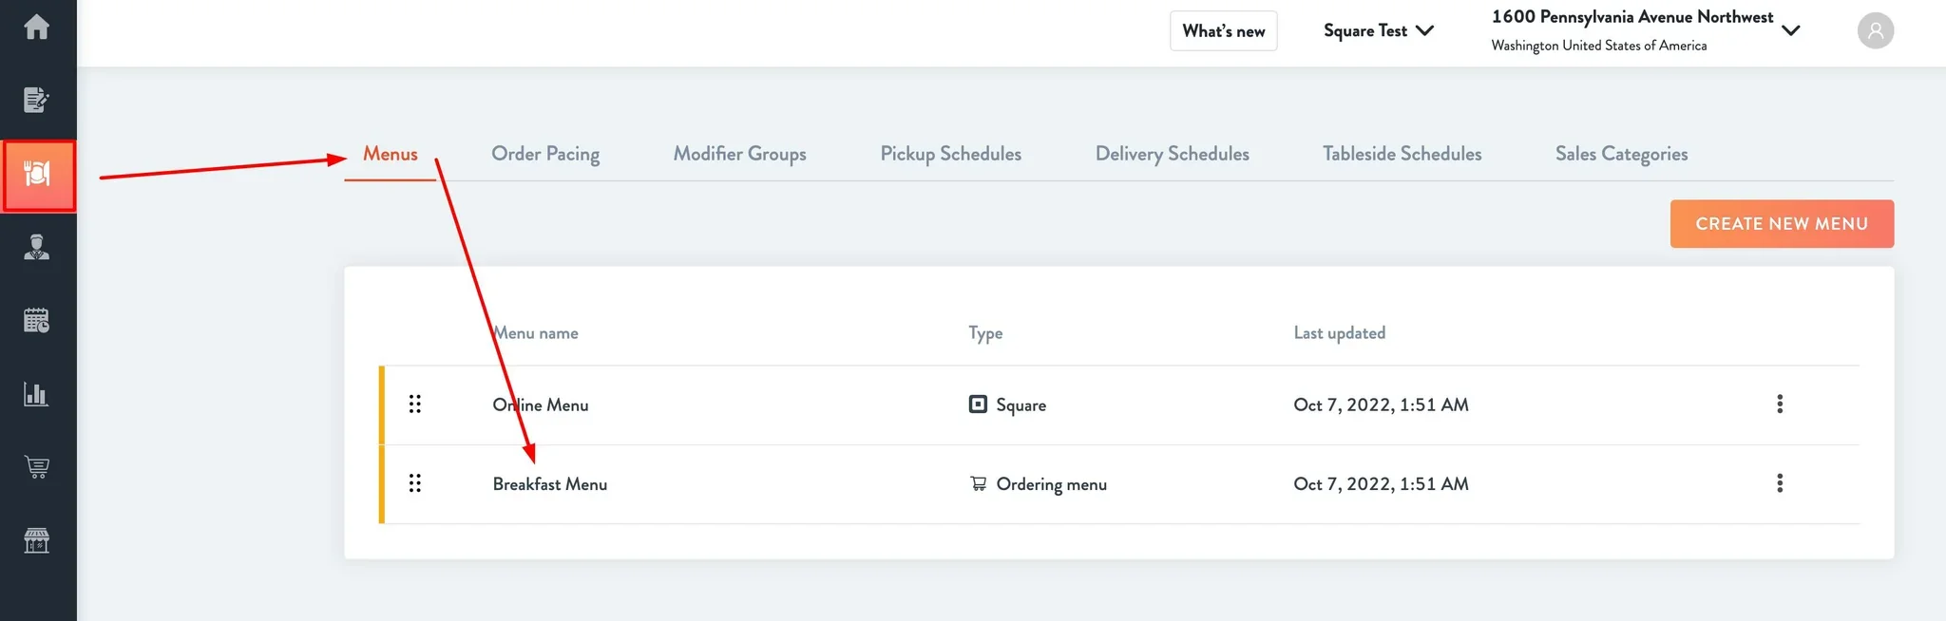The image size is (1946, 621).
Task: Click the cart icon beside Ordering menu
Action: (978, 484)
